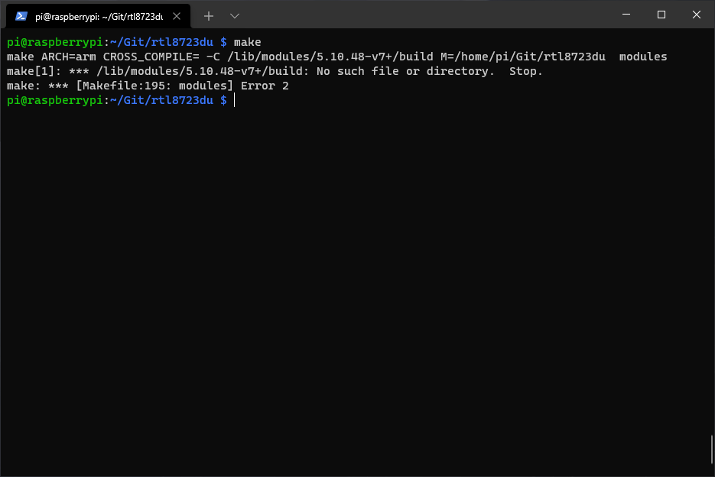Image resolution: width=715 pixels, height=477 pixels.
Task: Close the Windows Terminal window
Action: [697, 15]
